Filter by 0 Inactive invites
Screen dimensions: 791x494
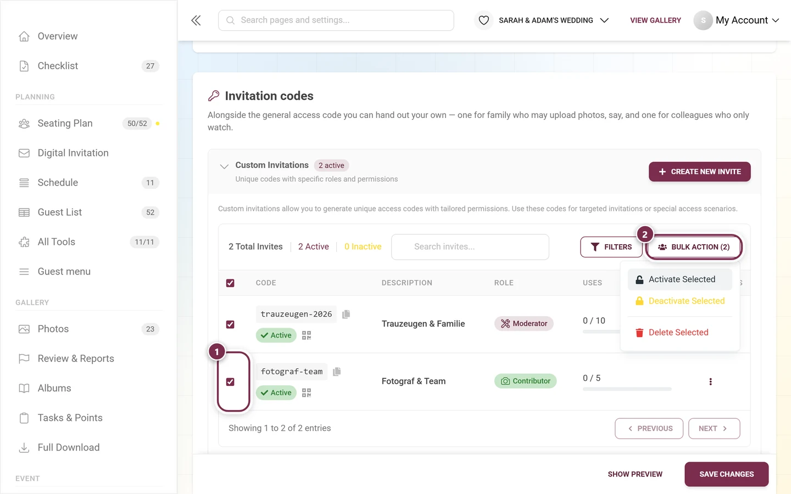click(x=363, y=247)
